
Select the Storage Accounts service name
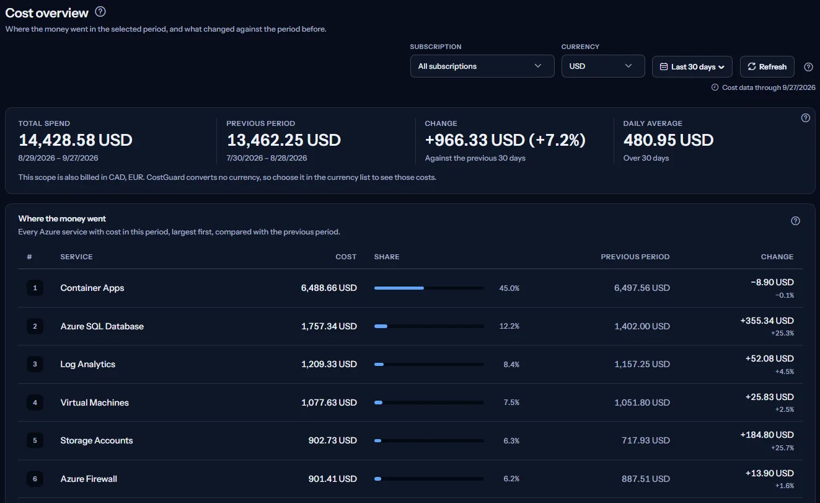96,440
